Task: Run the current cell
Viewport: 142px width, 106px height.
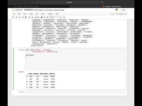Action: (37, 17)
